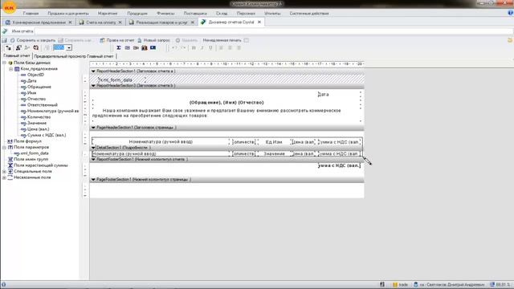Viewport: 514px width, 289px height.
Task: Collapse the ReportFooterSection1 section arrow
Action: (93, 159)
